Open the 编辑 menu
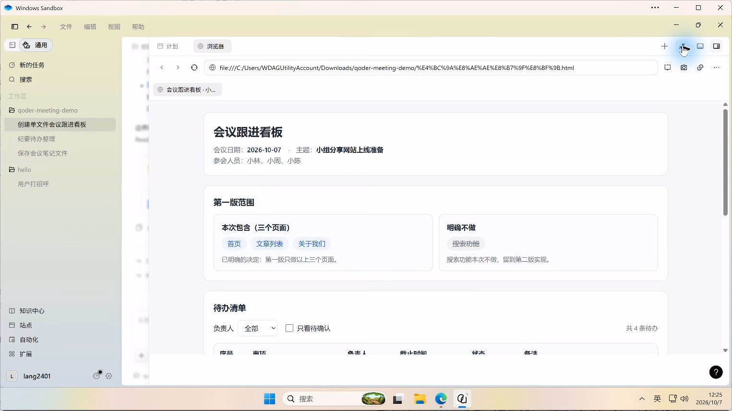This screenshot has height=411, width=732. pyautogui.click(x=90, y=27)
